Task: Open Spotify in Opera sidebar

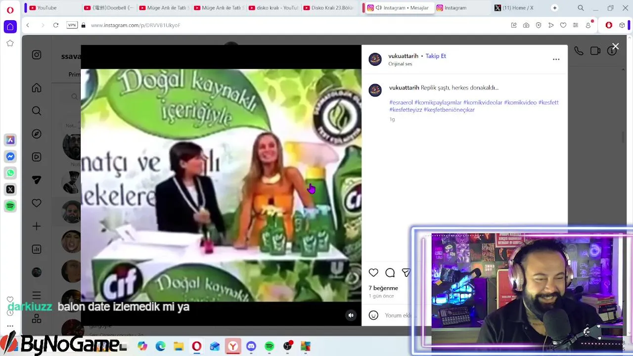Action: [x=10, y=206]
